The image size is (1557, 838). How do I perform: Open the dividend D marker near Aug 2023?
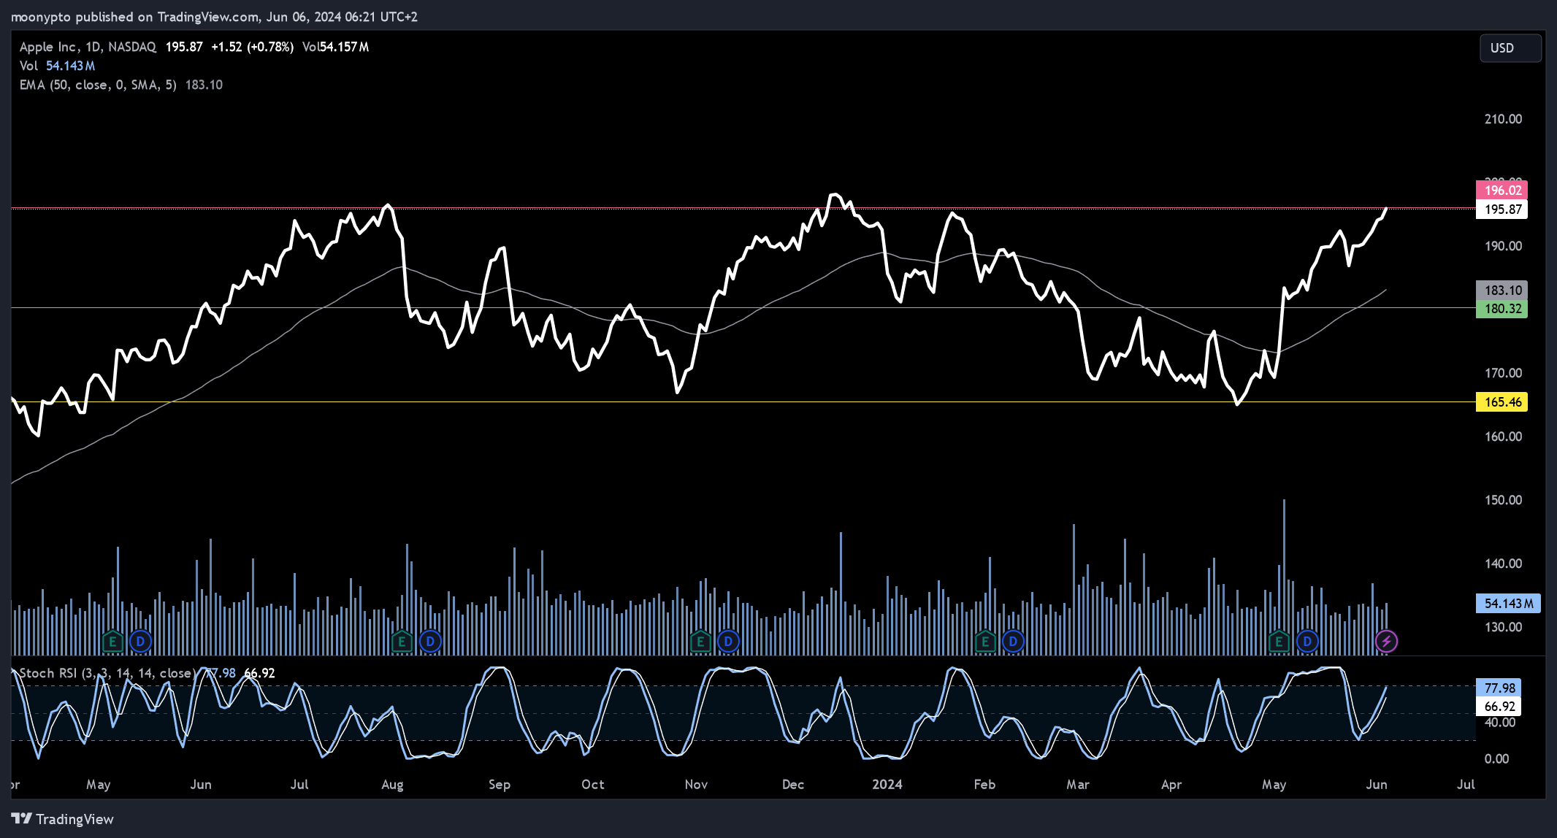tap(430, 642)
